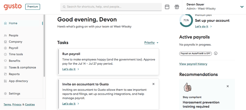Toggle Payroll on AutoPilot OFF badge
246x110 pixels.
[x=196, y=53]
